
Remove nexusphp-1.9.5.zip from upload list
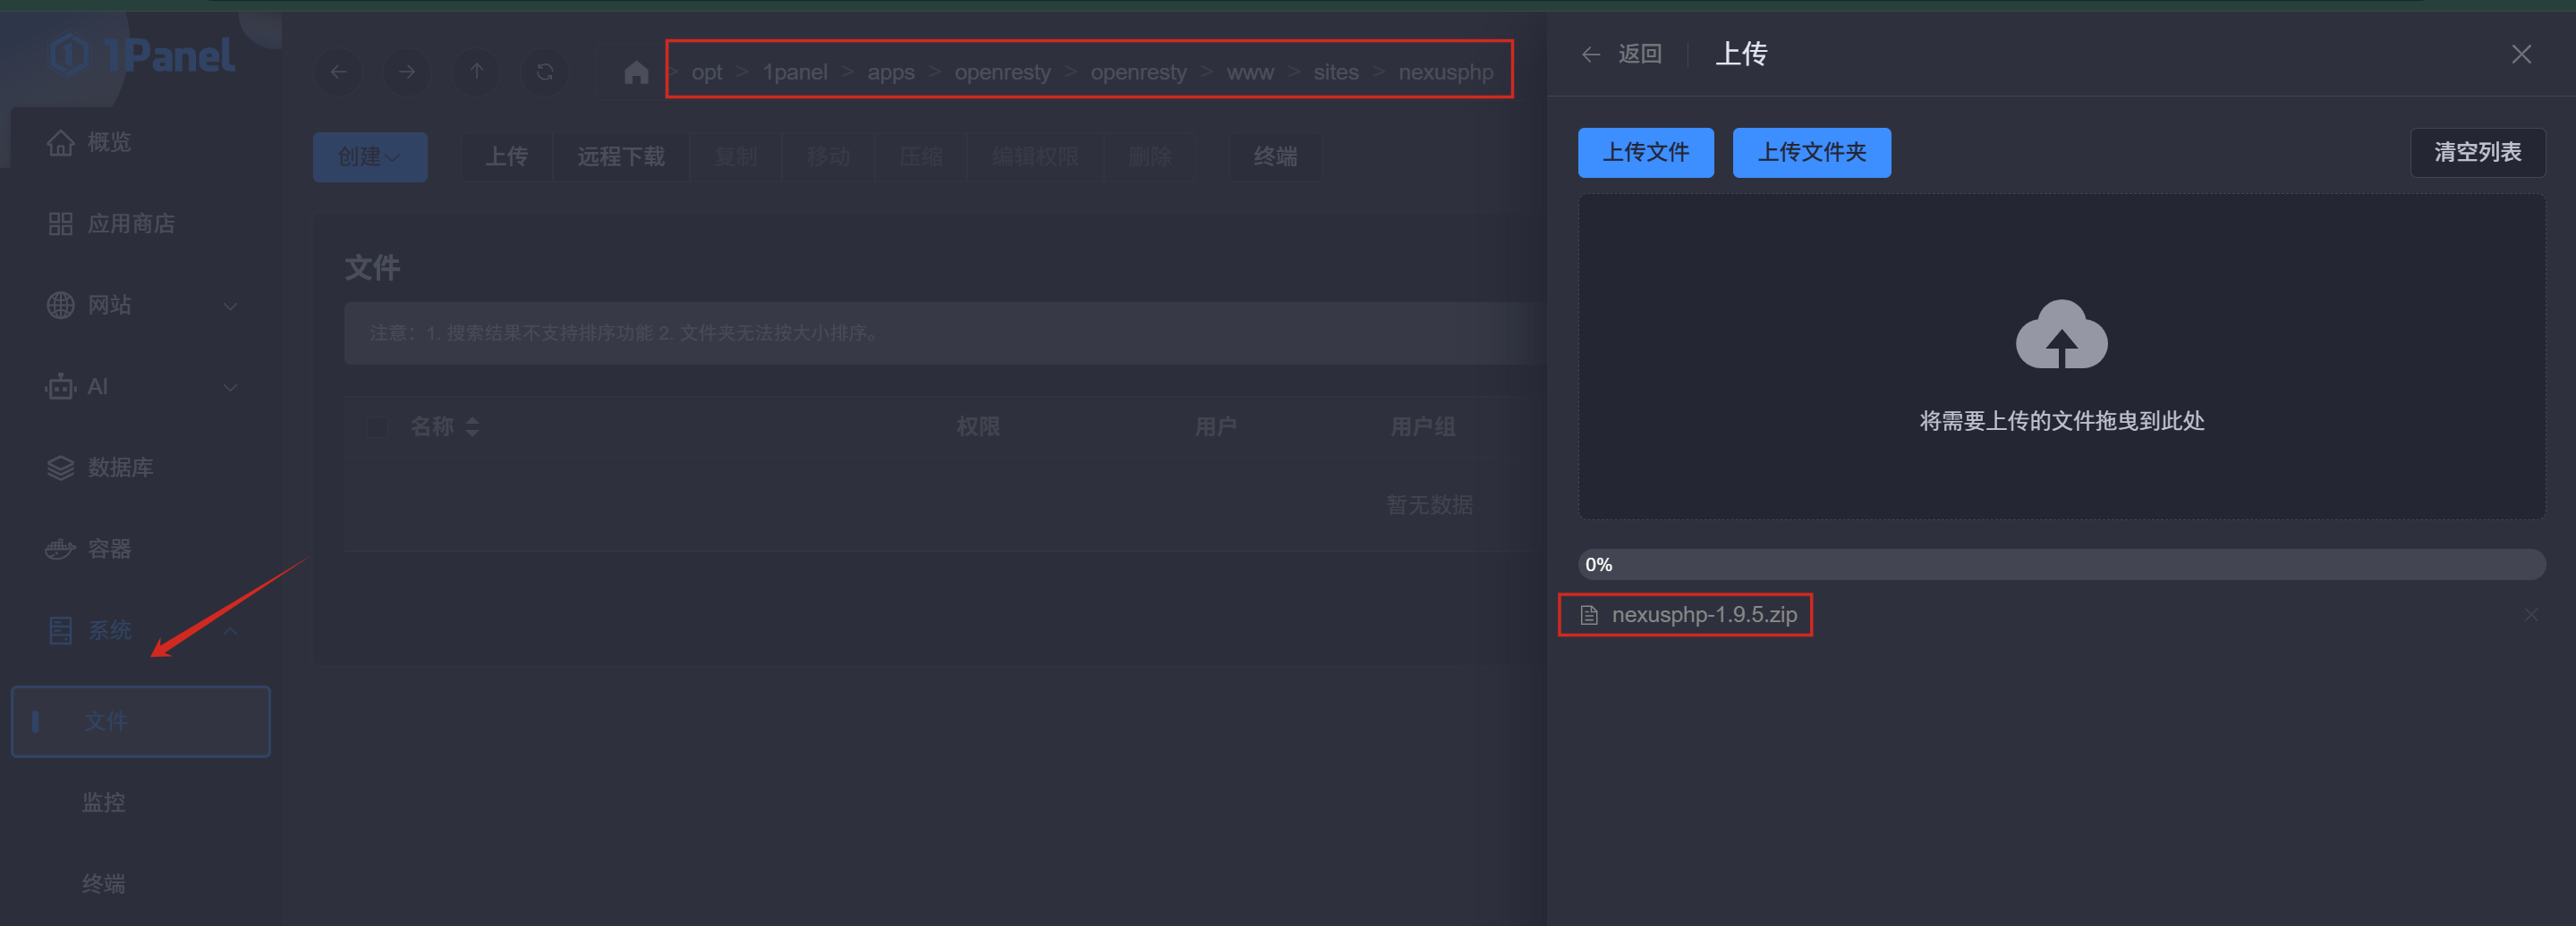pyautogui.click(x=2530, y=614)
